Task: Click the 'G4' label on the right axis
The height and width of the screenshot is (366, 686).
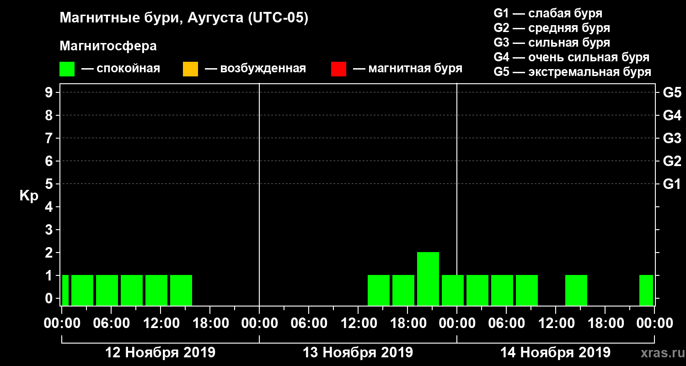Action: [672, 116]
